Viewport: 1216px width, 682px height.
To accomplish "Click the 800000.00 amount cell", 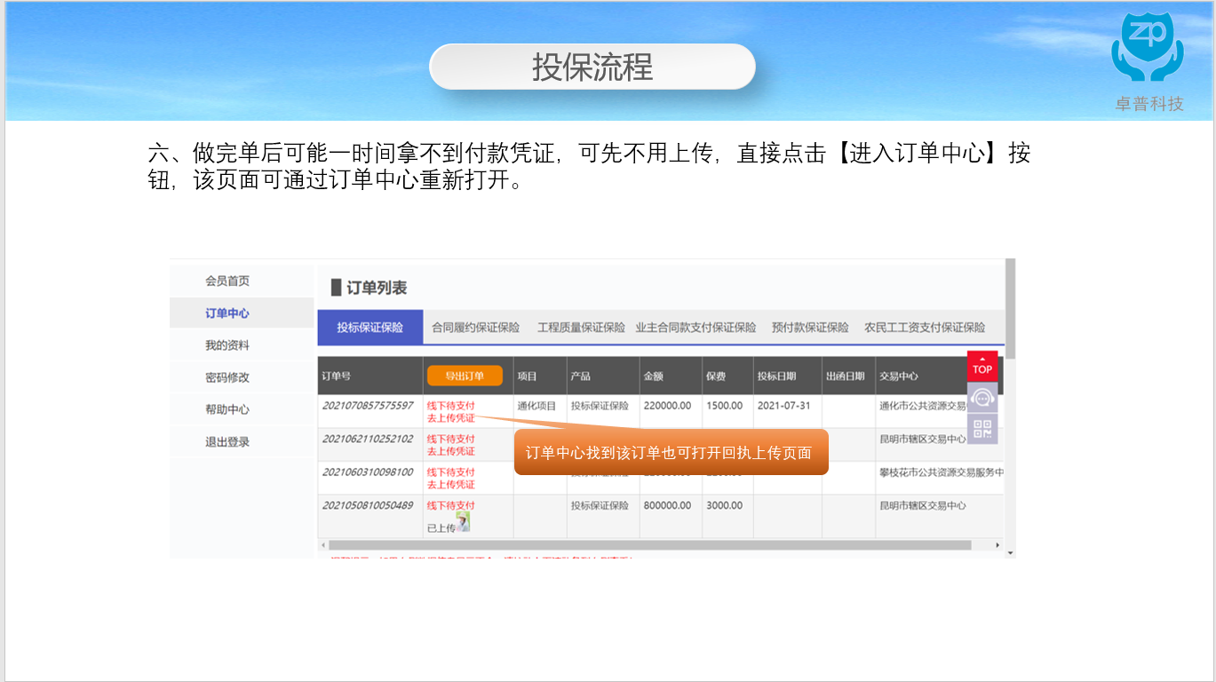I will [667, 505].
